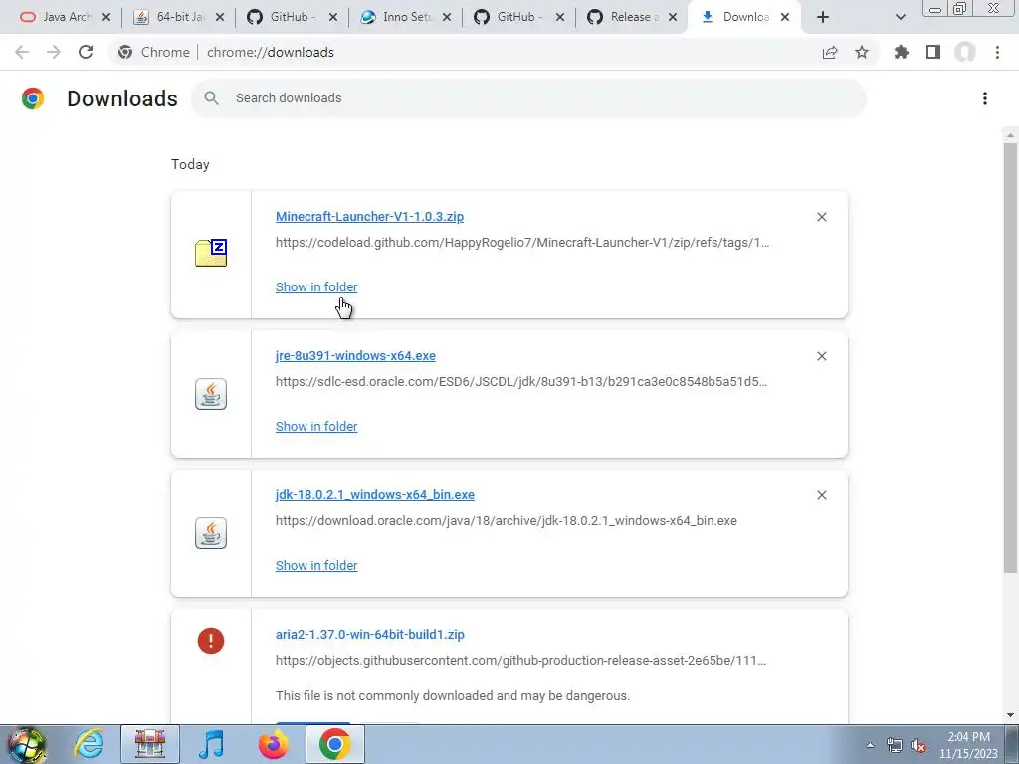Close the Java Archive tab

point(106,18)
